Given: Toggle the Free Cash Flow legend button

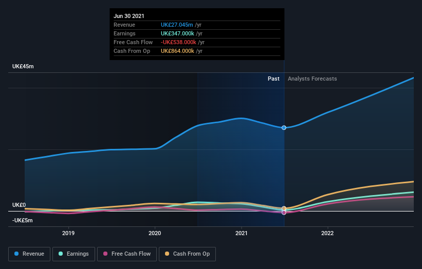Looking at the screenshot, I should 127,254.
